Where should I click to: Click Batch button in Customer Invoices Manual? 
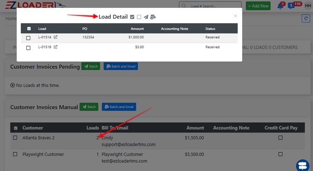tap(89, 107)
